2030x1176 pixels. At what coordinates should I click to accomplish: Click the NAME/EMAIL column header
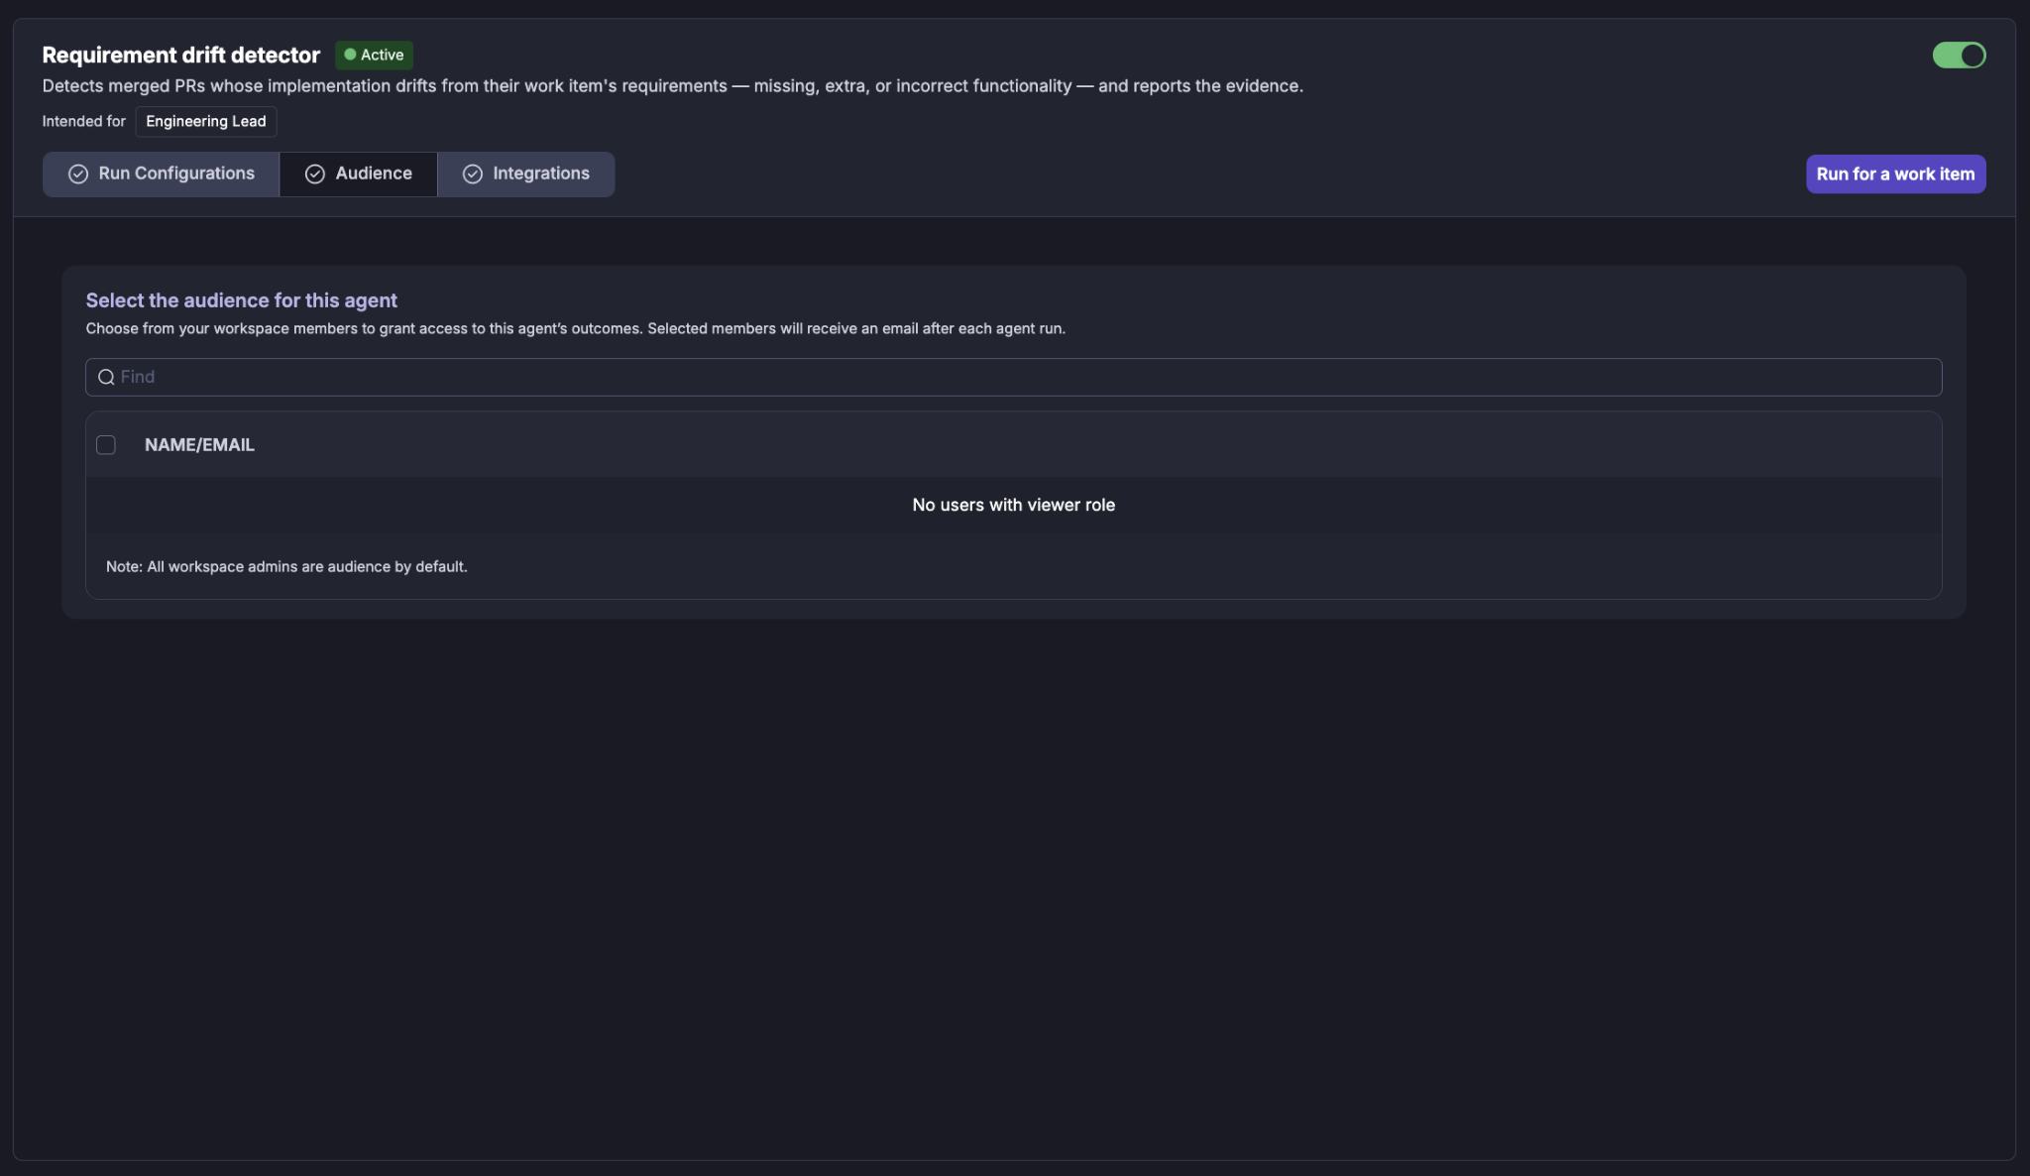click(x=199, y=445)
